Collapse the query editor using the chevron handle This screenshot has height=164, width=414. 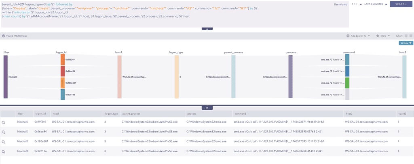tap(207, 29)
